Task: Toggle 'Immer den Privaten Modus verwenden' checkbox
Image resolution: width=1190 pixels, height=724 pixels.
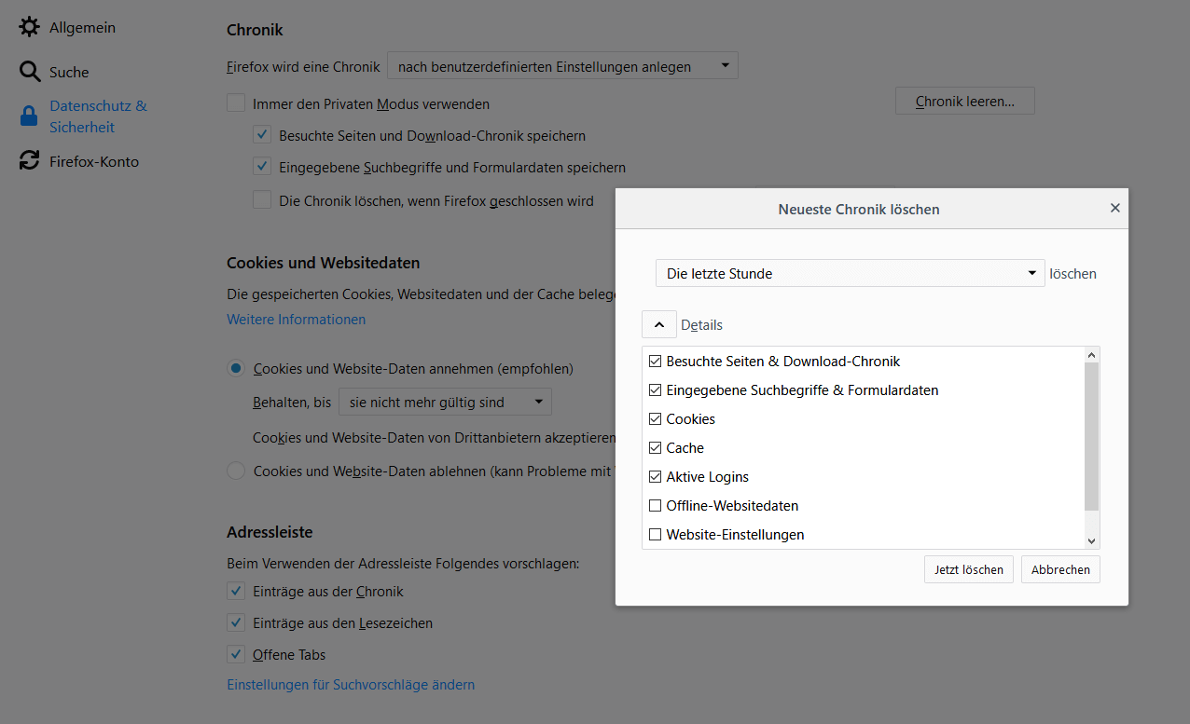Action: (x=236, y=103)
